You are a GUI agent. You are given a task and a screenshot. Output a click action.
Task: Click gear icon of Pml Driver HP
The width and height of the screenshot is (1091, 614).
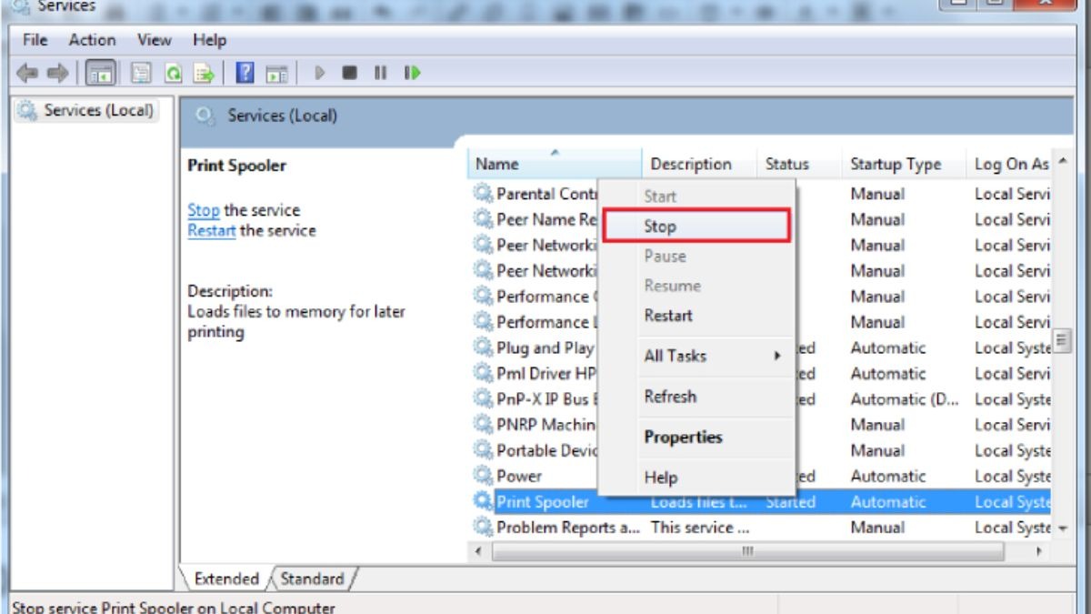483,373
